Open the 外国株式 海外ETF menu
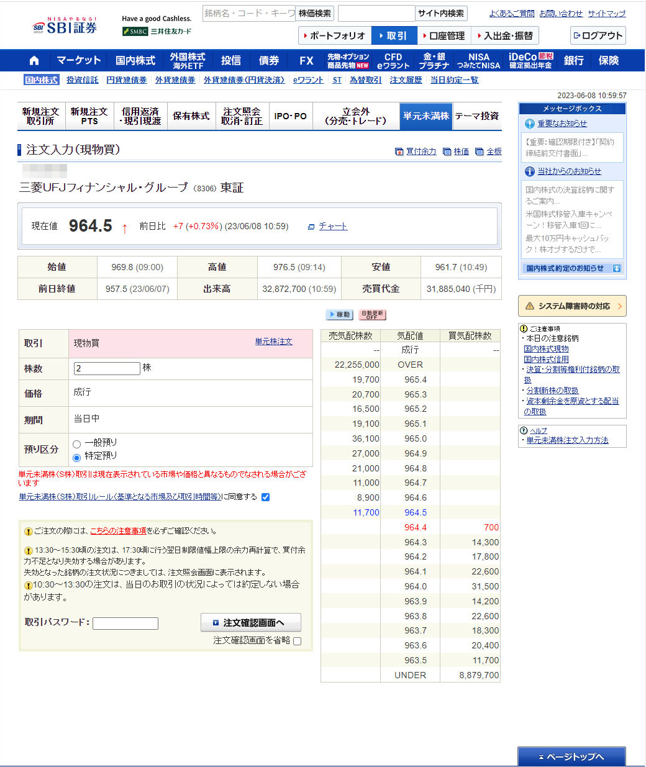646x767 pixels. (188, 61)
